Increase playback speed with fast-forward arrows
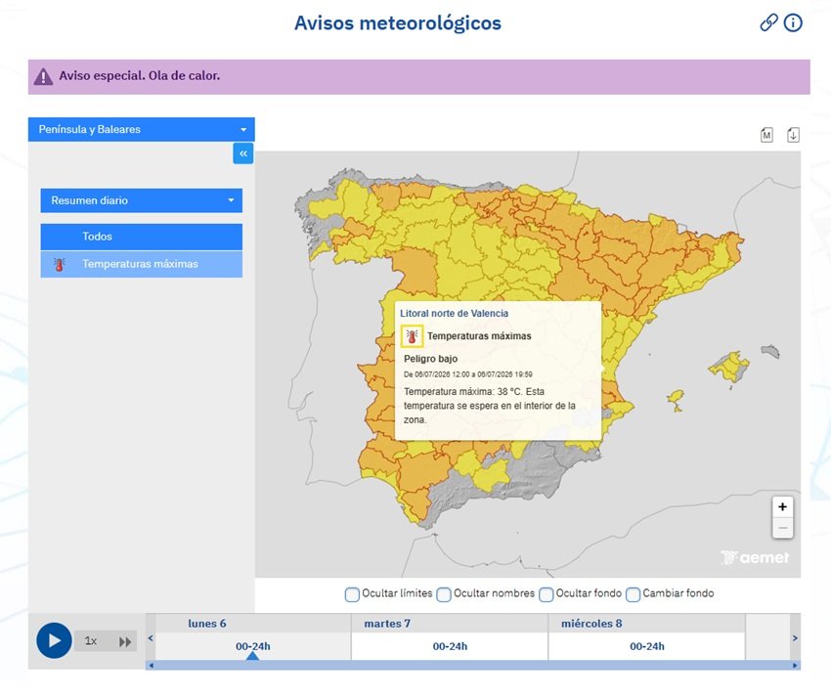Screen dimensions: 831x698 pos(125,642)
